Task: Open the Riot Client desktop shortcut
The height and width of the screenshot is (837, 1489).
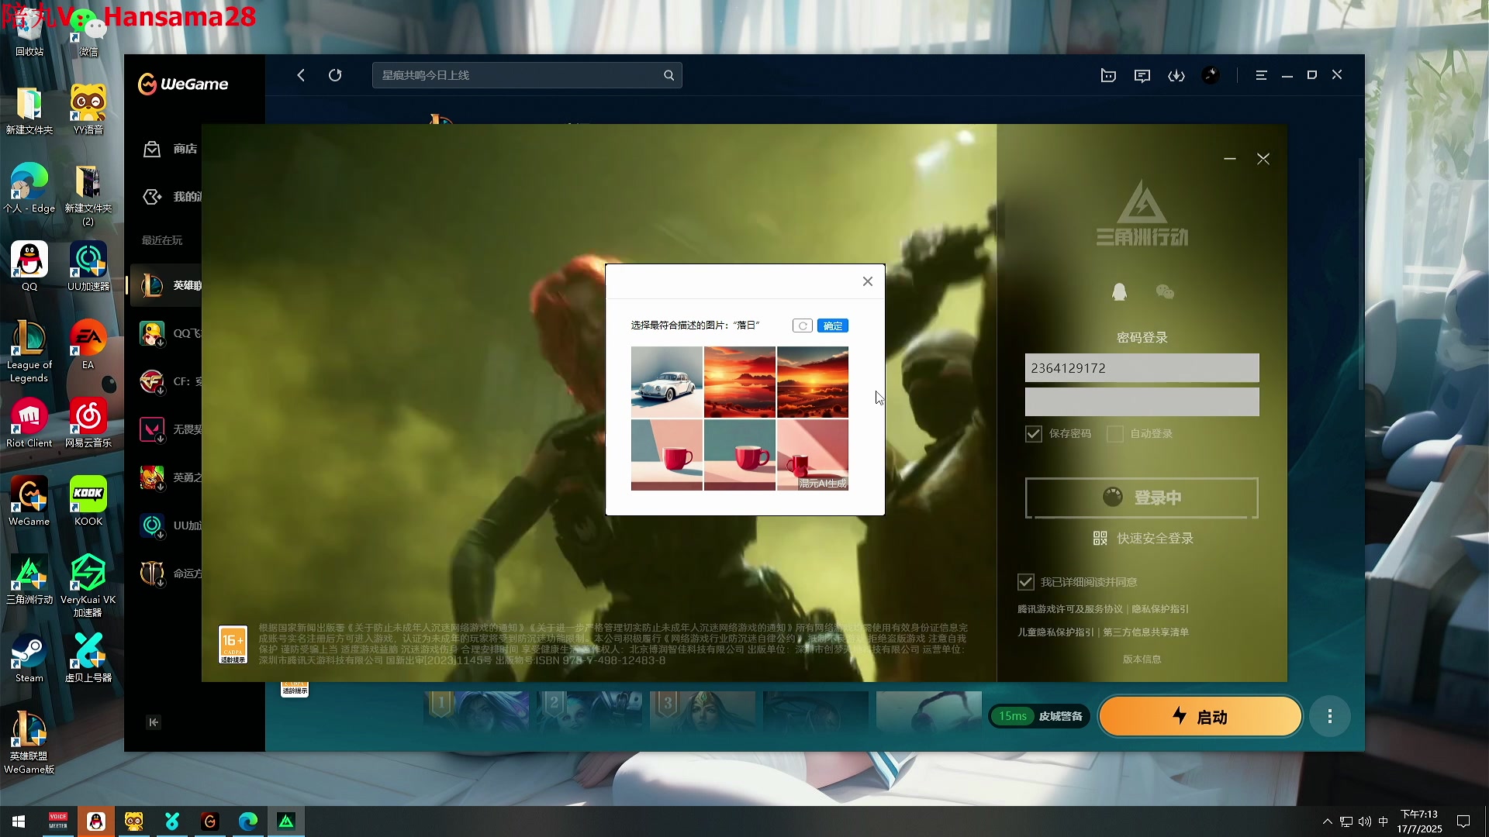Action: (29, 424)
